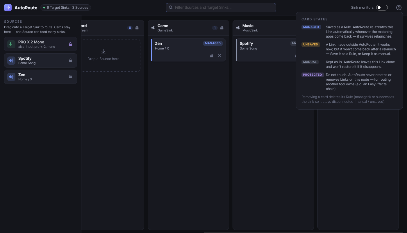Click the waveform icon on the Zen source

click(x=11, y=77)
